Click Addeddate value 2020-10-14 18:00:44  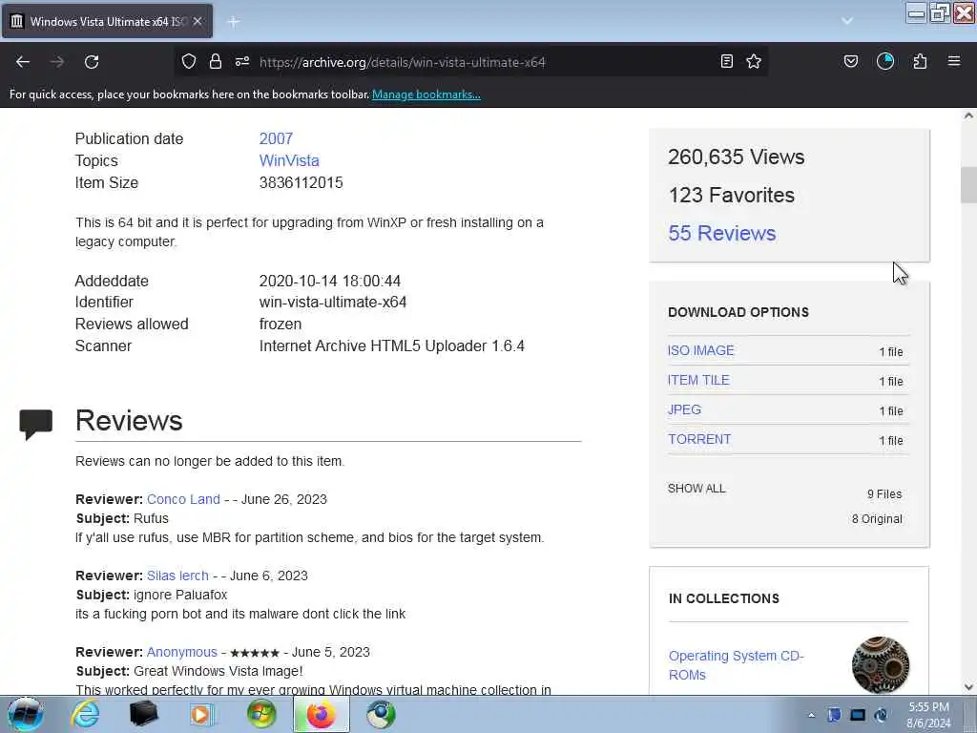(x=329, y=282)
